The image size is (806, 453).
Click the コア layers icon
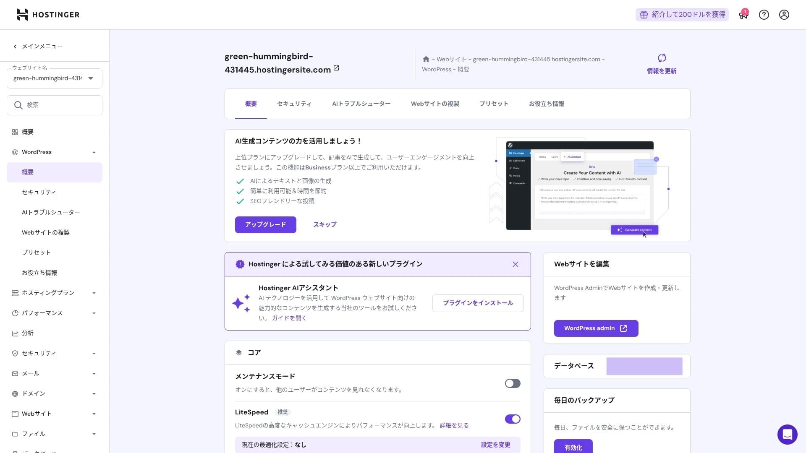239,353
